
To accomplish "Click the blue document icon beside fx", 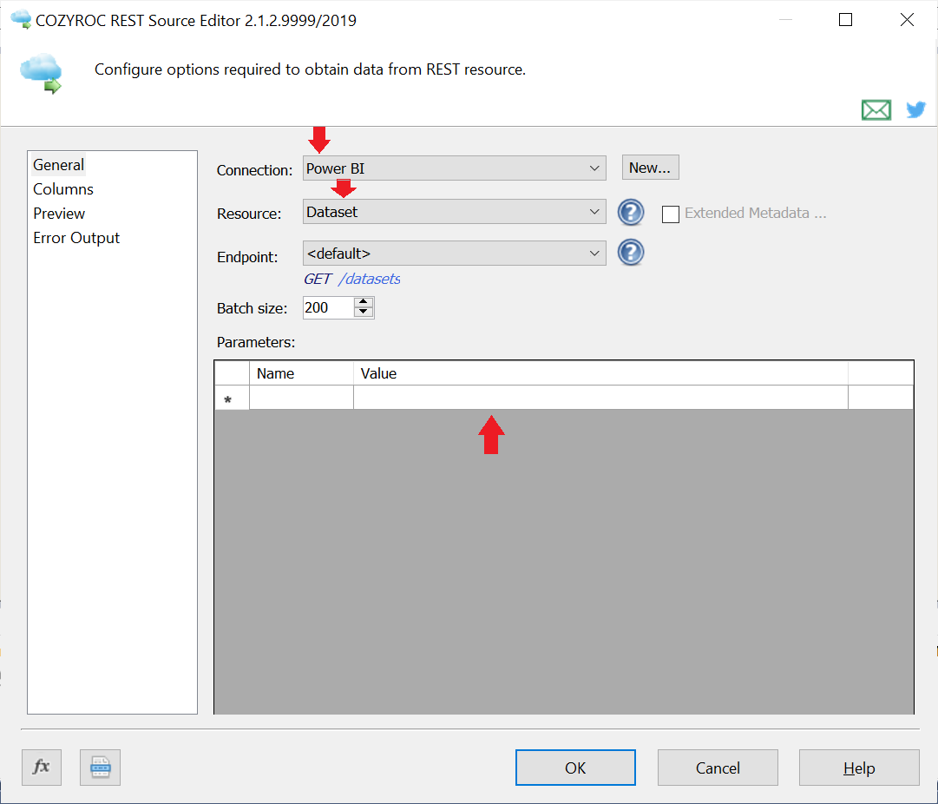I will click(100, 767).
